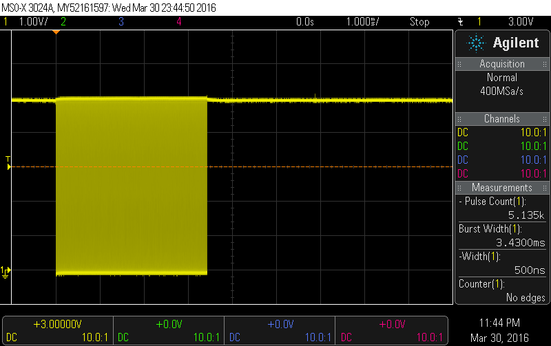Toggle channel 3 in the top bar
The image size is (551, 346).
point(121,22)
